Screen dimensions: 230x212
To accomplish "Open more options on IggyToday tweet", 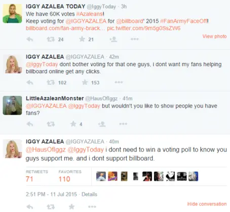I will 135,39.
